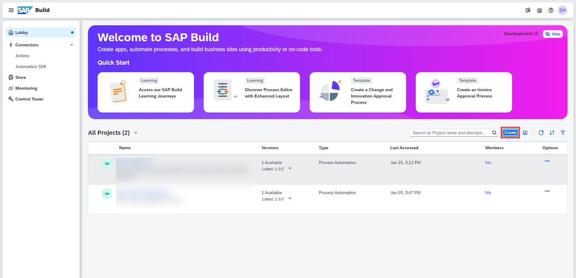Collapse the Connectors section chevron
Image resolution: width=576 pixels, height=278 pixels.
[72, 45]
